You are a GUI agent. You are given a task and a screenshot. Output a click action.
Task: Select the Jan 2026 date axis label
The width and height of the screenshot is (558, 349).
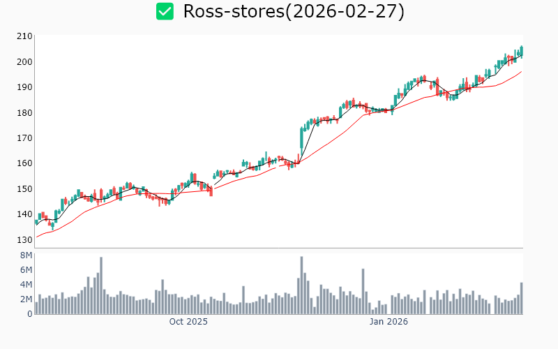(x=389, y=322)
